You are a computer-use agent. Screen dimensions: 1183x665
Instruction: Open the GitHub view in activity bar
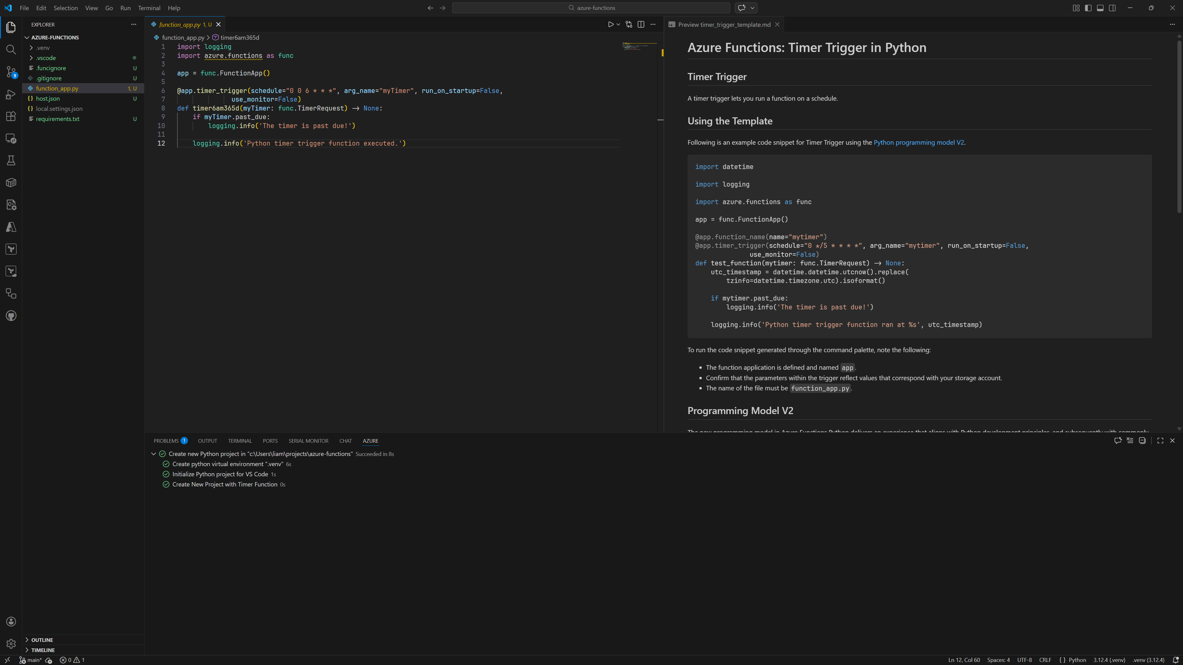pos(11,316)
